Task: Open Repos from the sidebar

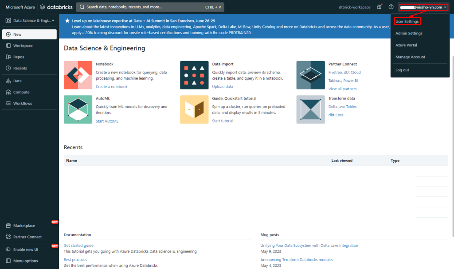Action: [19, 57]
